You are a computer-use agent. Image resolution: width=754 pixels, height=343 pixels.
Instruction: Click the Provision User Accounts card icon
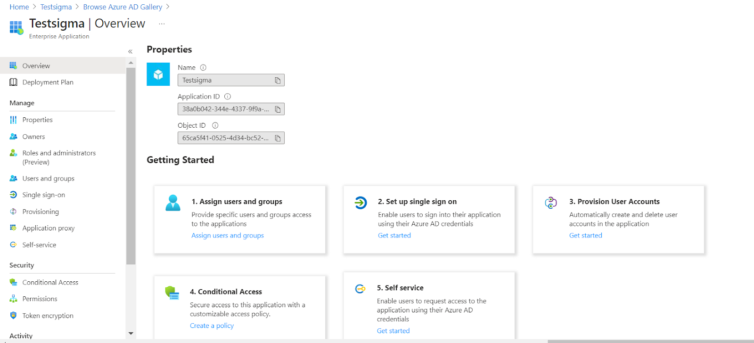(551, 203)
